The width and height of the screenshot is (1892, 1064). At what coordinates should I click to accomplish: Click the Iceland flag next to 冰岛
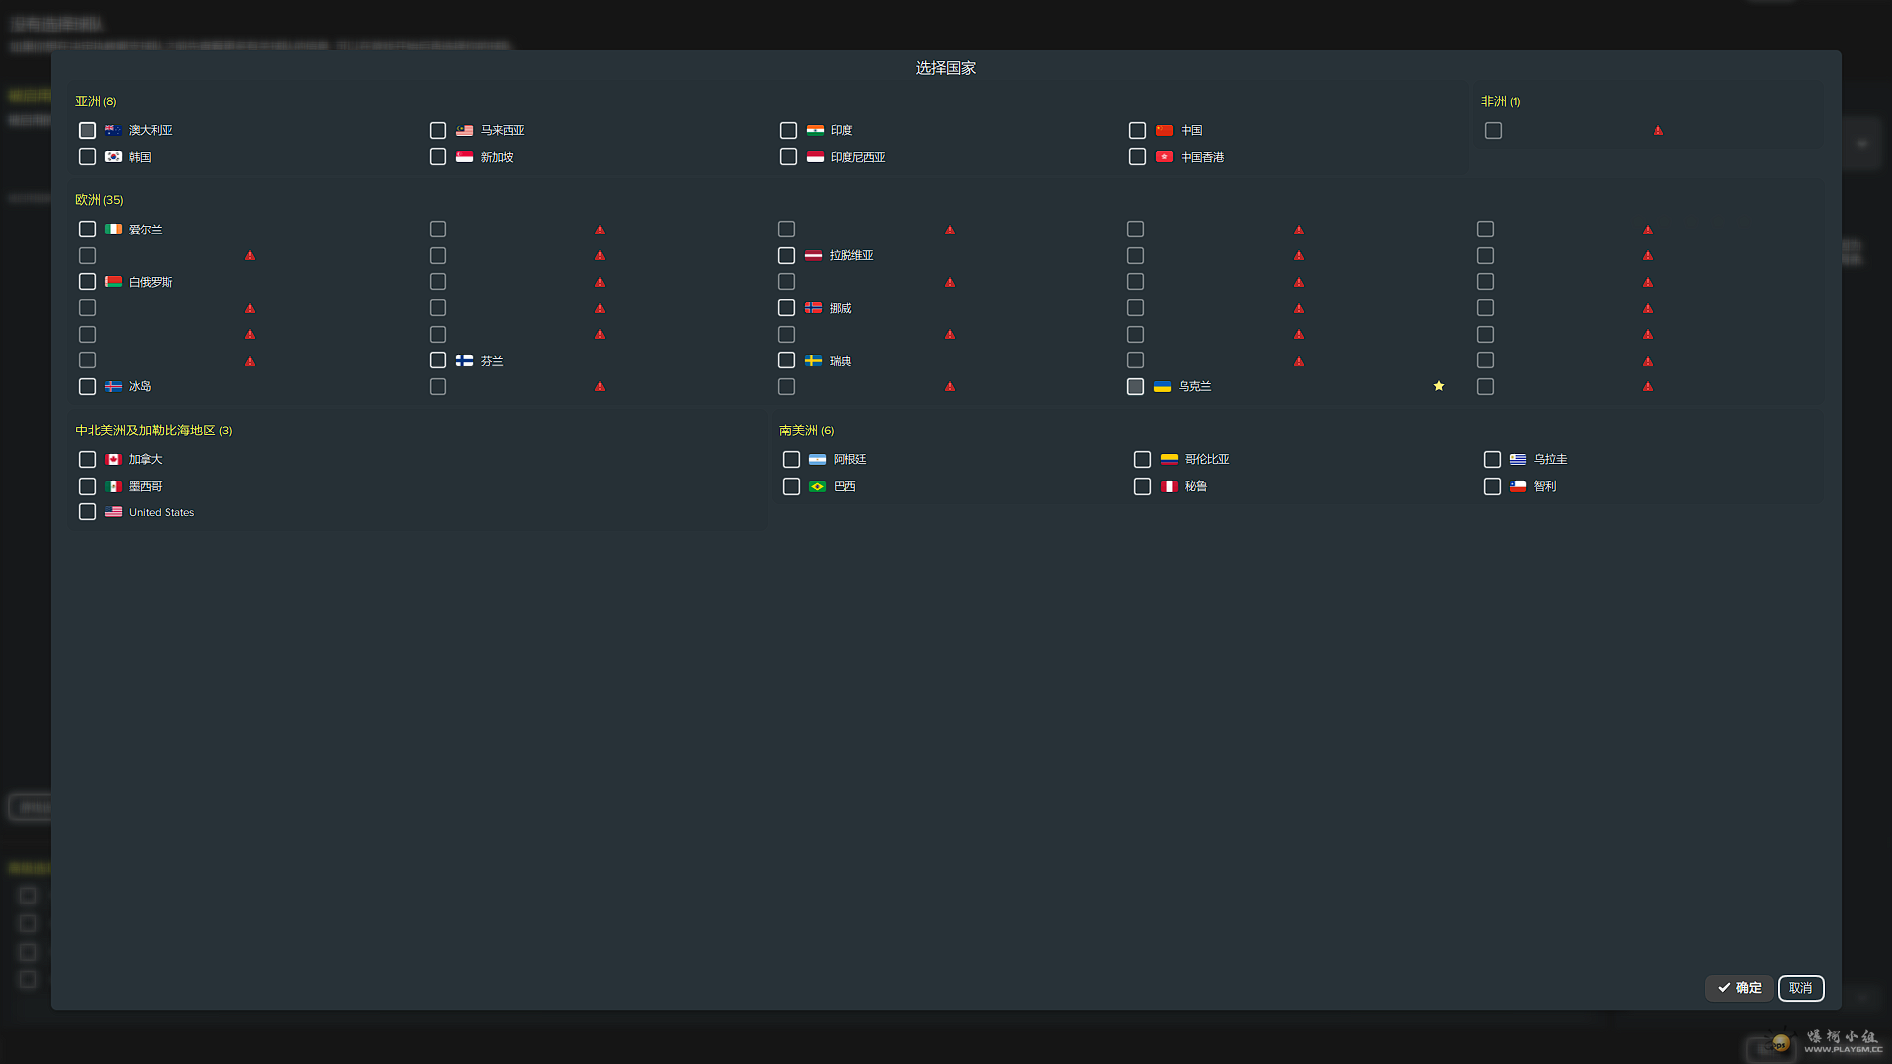tap(113, 387)
